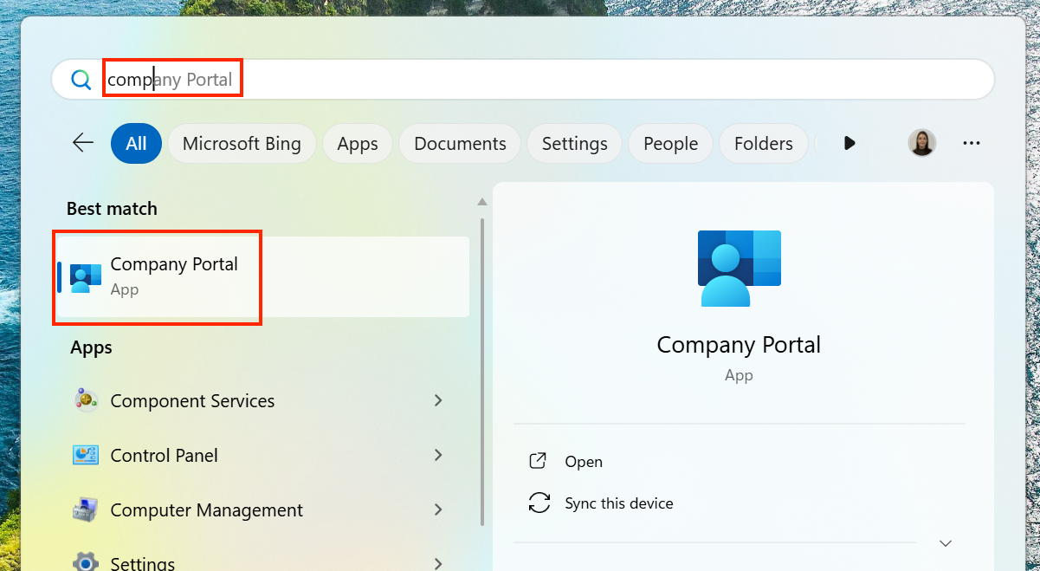Click the Computer Management icon
The image size is (1040, 571).
85,509
